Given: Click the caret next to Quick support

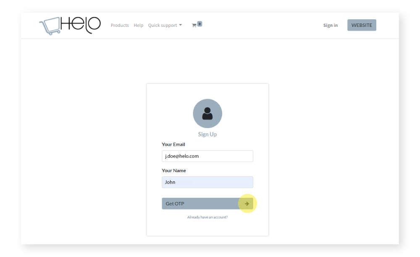Looking at the screenshot, I should click(181, 25).
